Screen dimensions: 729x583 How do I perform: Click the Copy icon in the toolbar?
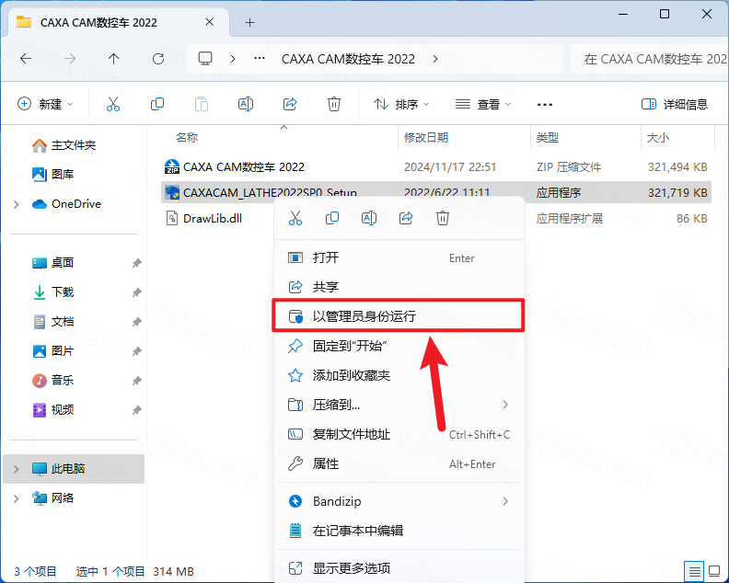(157, 104)
